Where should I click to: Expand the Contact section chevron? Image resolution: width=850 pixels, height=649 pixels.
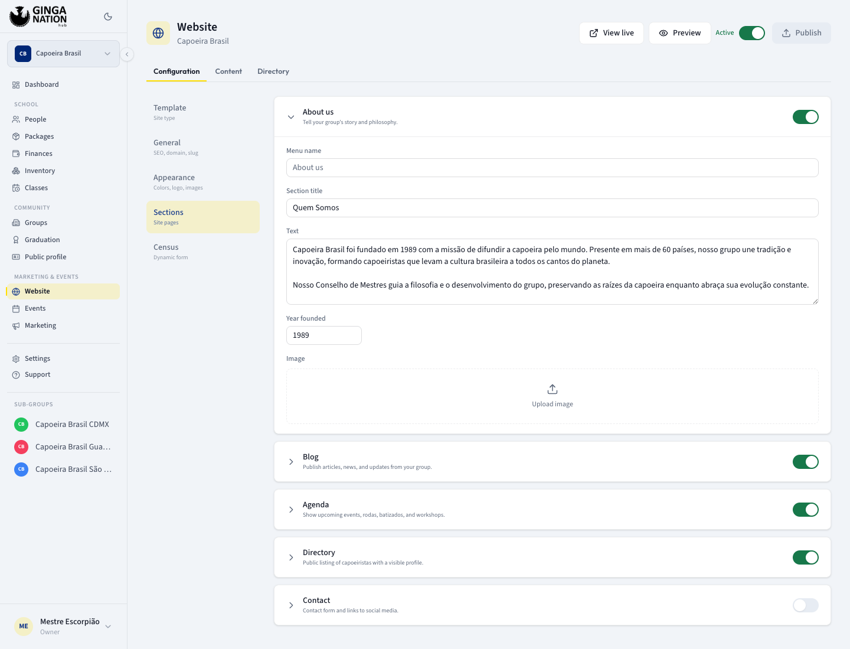pos(291,605)
